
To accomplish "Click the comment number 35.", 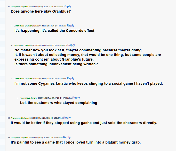I will click(x=9, y=118).
